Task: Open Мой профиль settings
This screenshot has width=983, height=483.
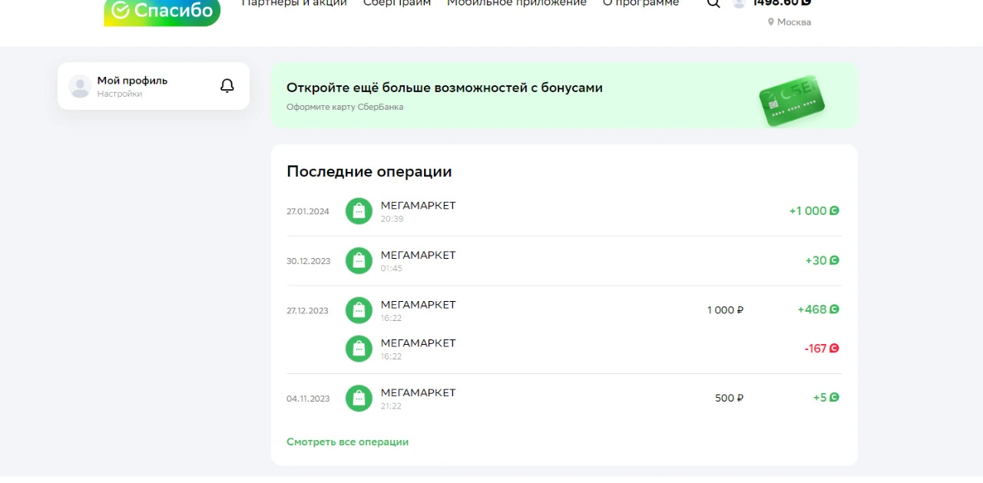Action: coord(132,86)
